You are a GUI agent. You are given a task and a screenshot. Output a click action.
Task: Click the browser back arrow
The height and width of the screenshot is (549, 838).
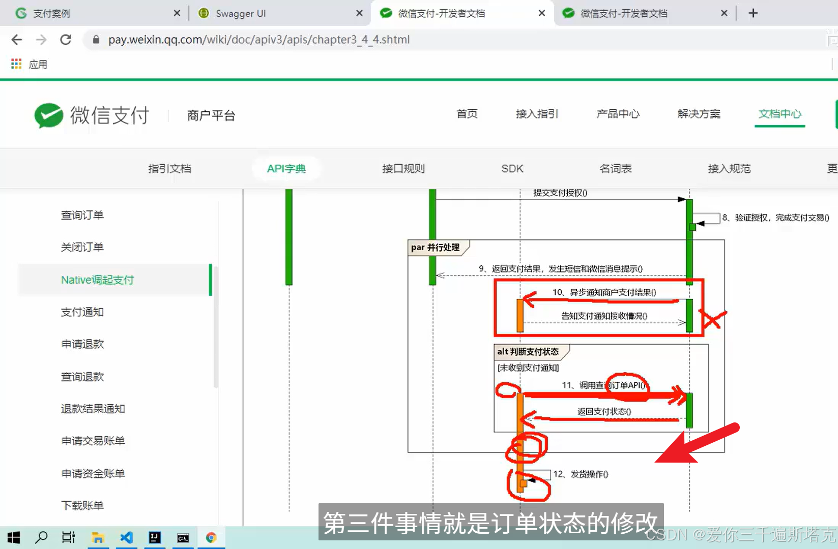click(x=17, y=40)
